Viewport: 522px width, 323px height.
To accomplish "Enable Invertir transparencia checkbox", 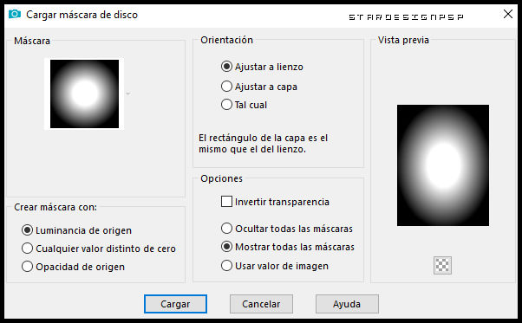I will tap(226, 202).
